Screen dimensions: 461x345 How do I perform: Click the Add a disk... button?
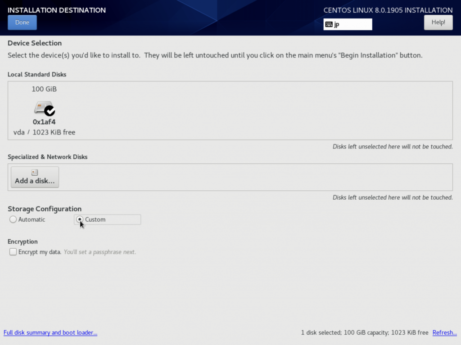click(35, 177)
